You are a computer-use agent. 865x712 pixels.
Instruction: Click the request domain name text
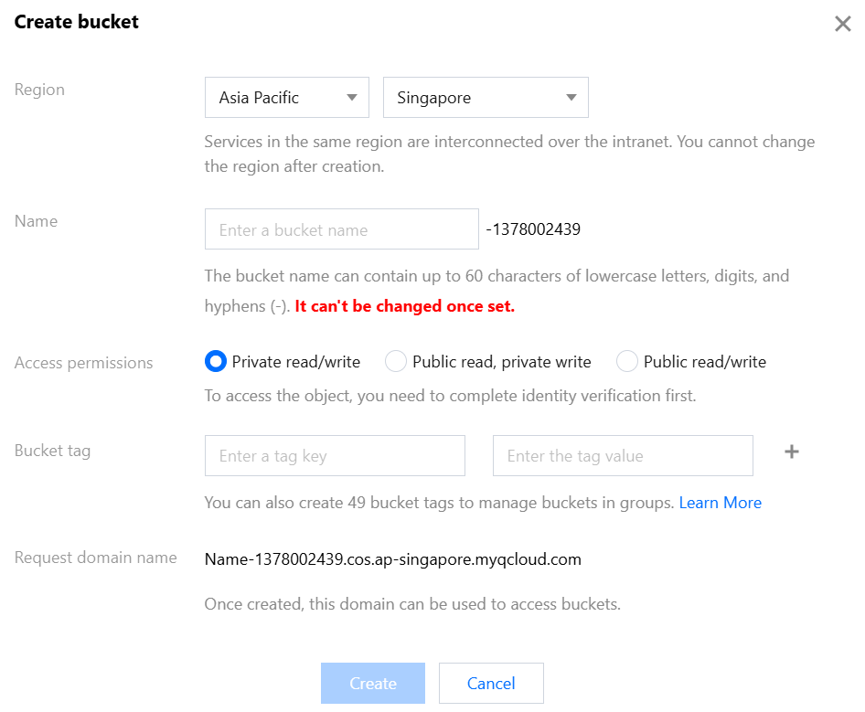392,558
